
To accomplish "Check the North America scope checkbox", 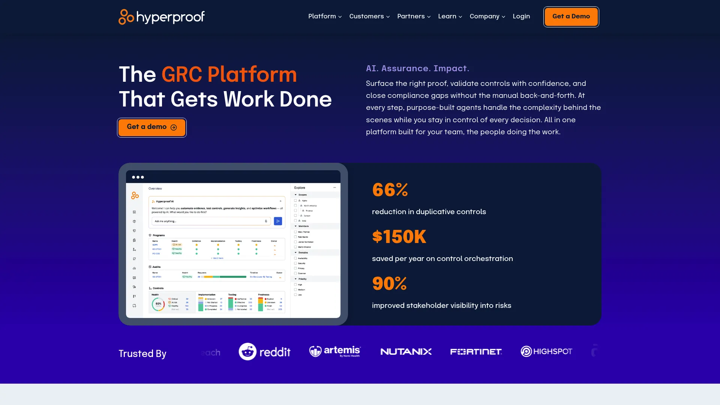I will pos(295,205).
